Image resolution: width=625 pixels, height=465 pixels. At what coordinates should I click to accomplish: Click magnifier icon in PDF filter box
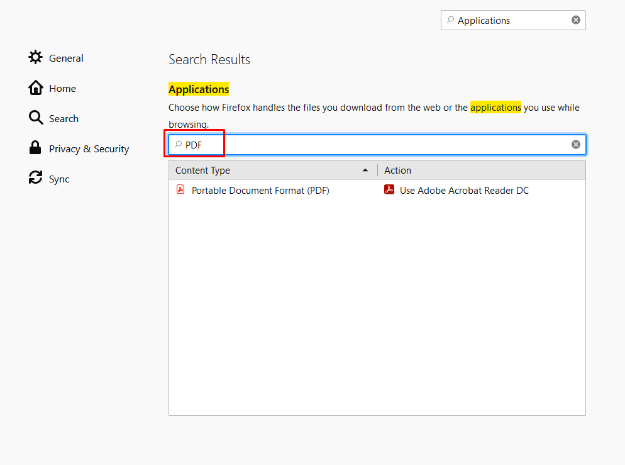coord(178,144)
